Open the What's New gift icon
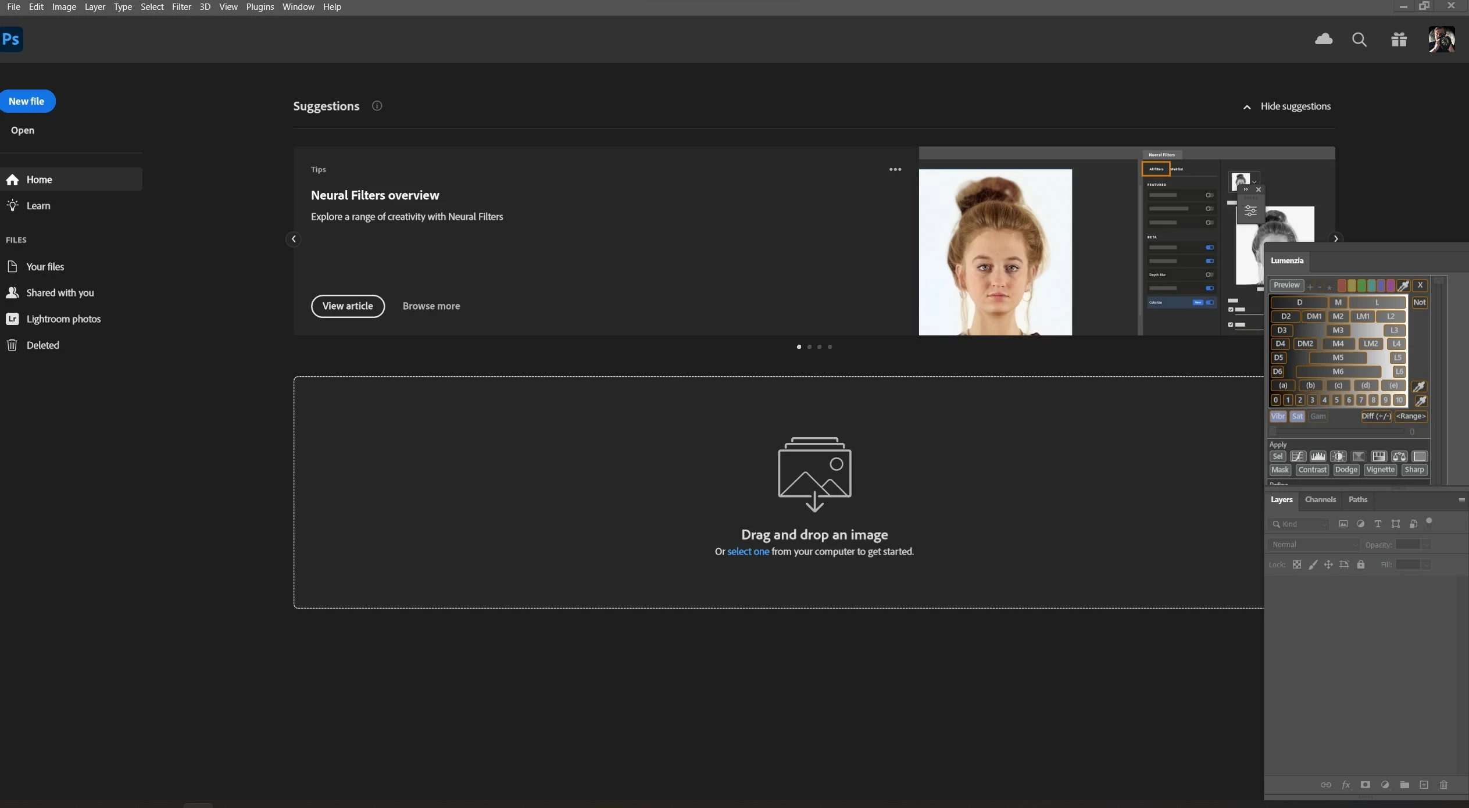The width and height of the screenshot is (1469, 808). pyautogui.click(x=1399, y=40)
